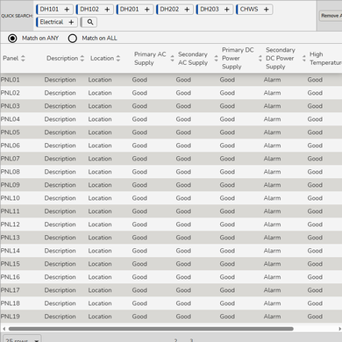Sort by Primary AC Supply column

172,58
